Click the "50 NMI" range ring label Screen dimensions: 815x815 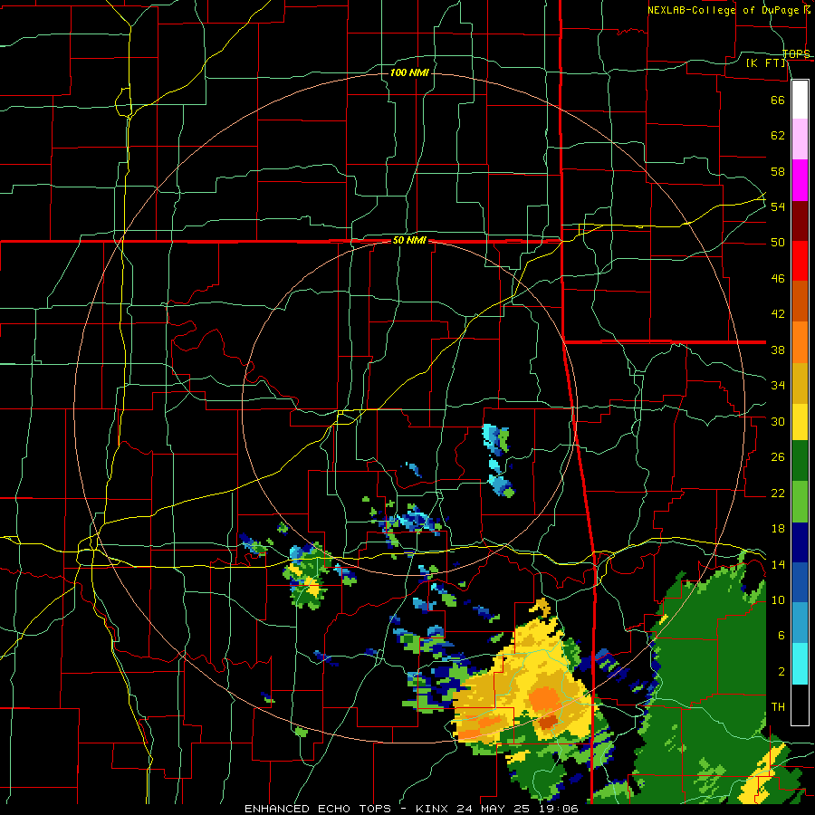[409, 240]
